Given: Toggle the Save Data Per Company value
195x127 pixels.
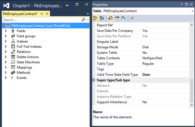Looking at the screenshot, I should point(165,31).
